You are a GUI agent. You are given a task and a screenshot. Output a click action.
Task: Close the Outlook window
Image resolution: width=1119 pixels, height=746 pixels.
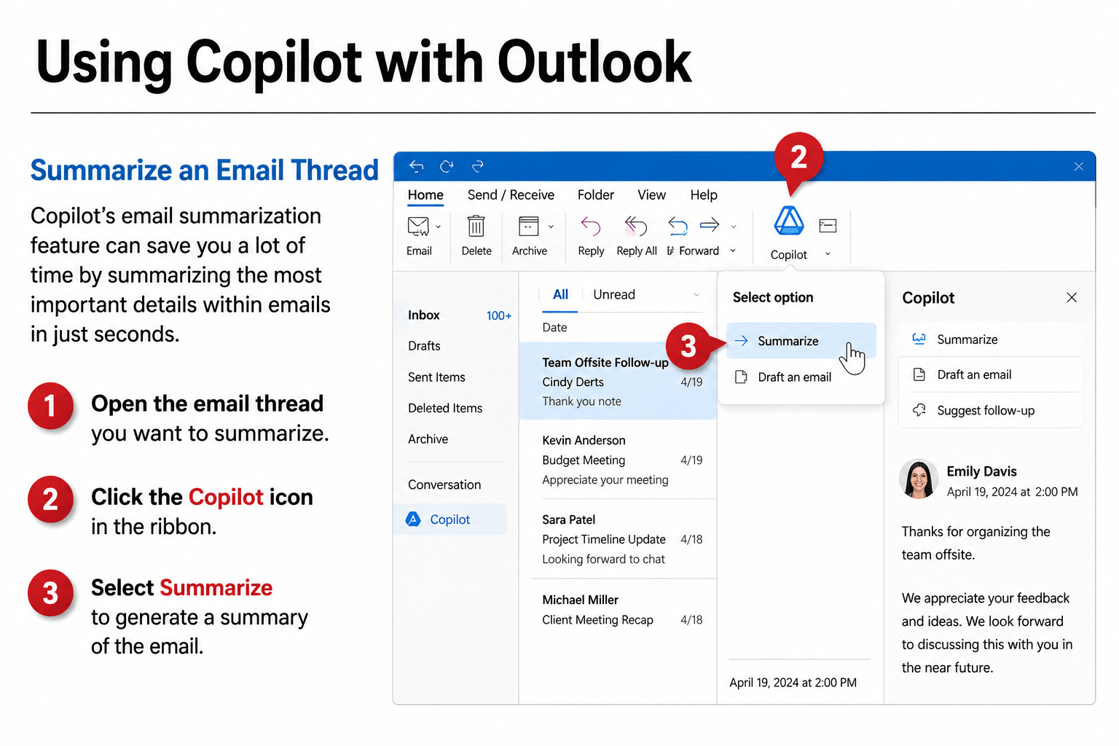[1079, 167]
